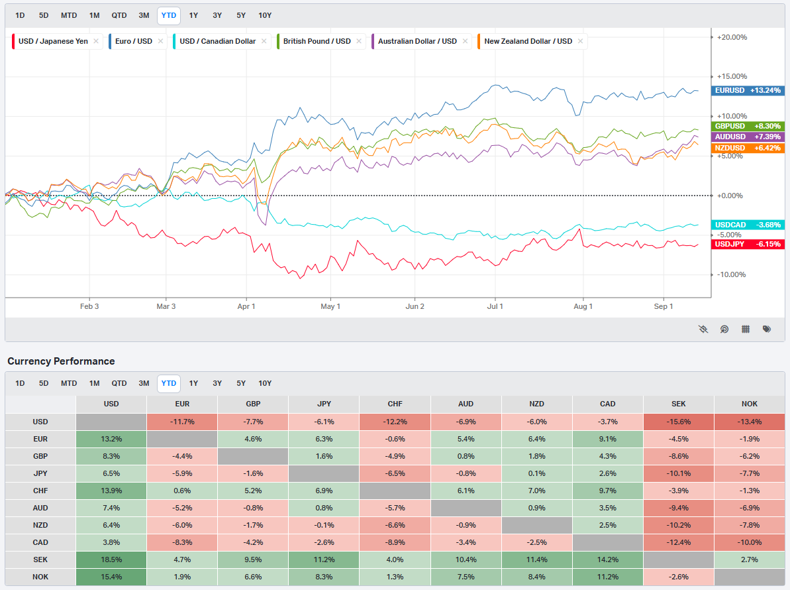Click the SEK column header

pyautogui.click(x=679, y=404)
